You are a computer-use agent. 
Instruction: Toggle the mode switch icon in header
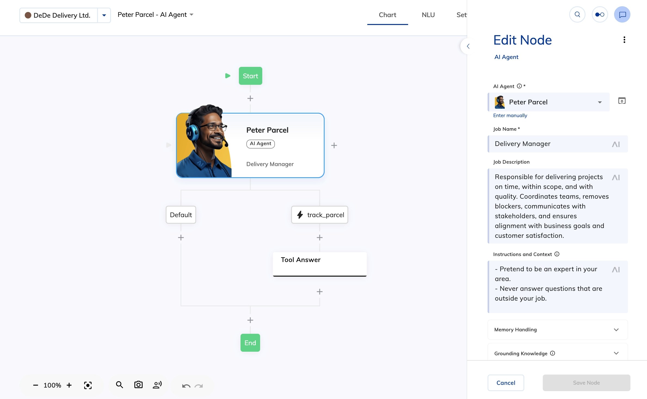point(600,15)
